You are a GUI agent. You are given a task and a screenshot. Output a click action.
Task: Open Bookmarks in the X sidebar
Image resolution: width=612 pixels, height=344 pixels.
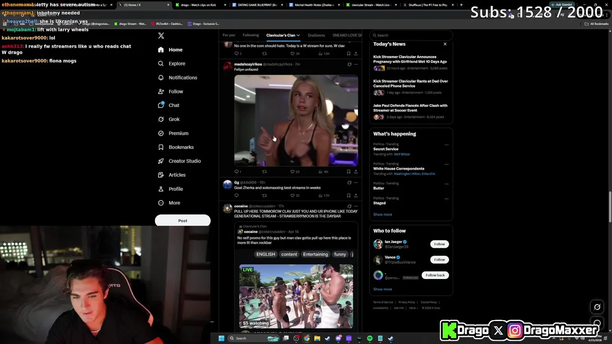coord(175,147)
